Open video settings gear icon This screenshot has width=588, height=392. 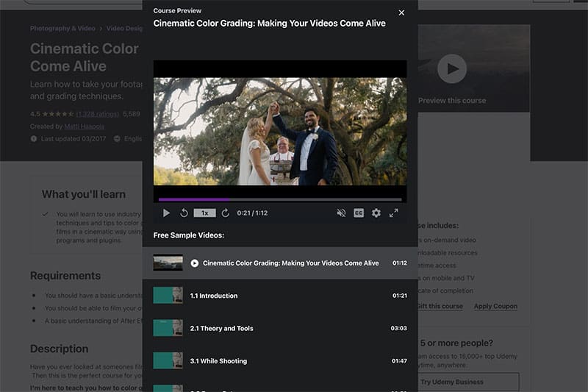376,213
